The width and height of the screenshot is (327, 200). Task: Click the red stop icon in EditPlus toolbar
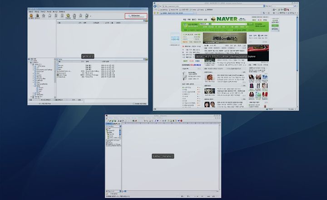(x=181, y=121)
